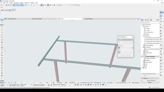The height and width of the screenshot is (92, 164).
Task: Select the Curtain Wall tool in the toolbox
Action: 2,48
